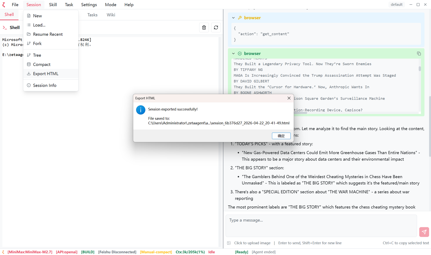Select Compact from the Session menu
Viewport: 431px width, 255px height.
tap(42, 64)
